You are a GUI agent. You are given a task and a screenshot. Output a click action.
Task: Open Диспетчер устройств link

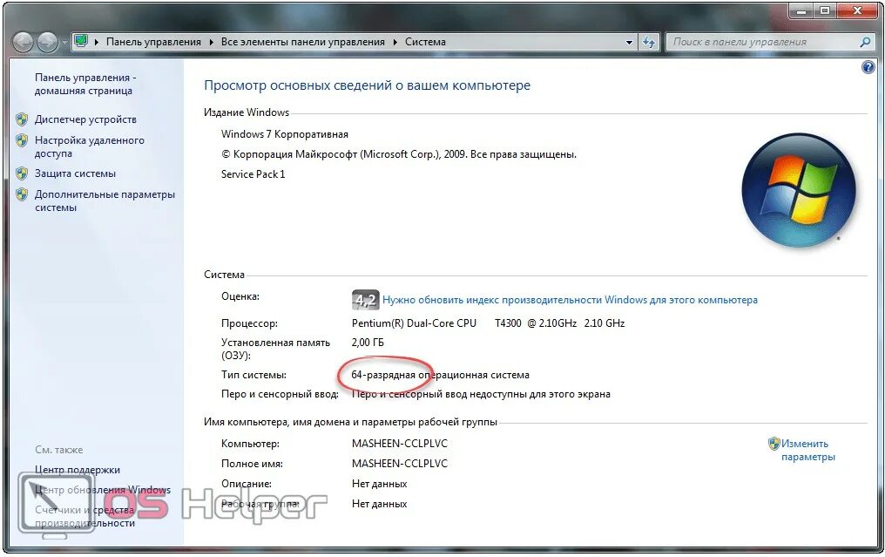[x=85, y=119]
